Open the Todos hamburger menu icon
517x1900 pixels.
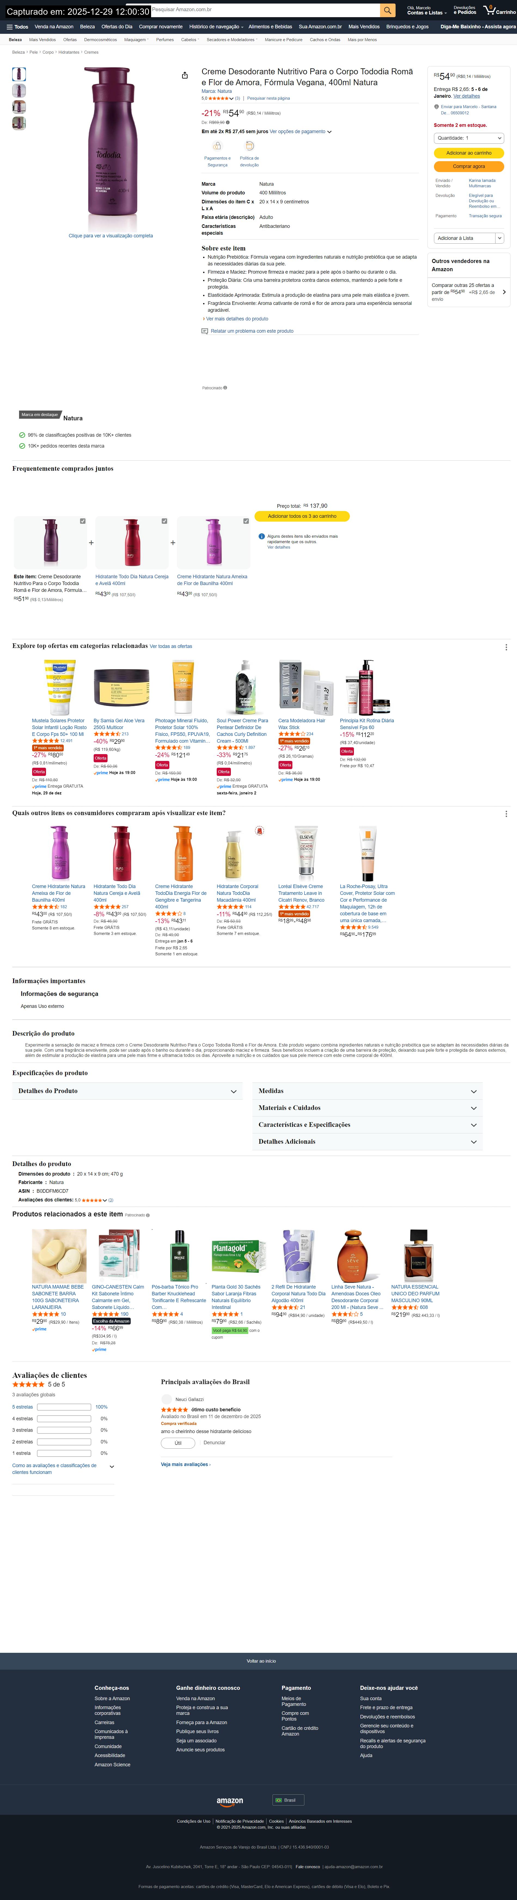(x=10, y=27)
